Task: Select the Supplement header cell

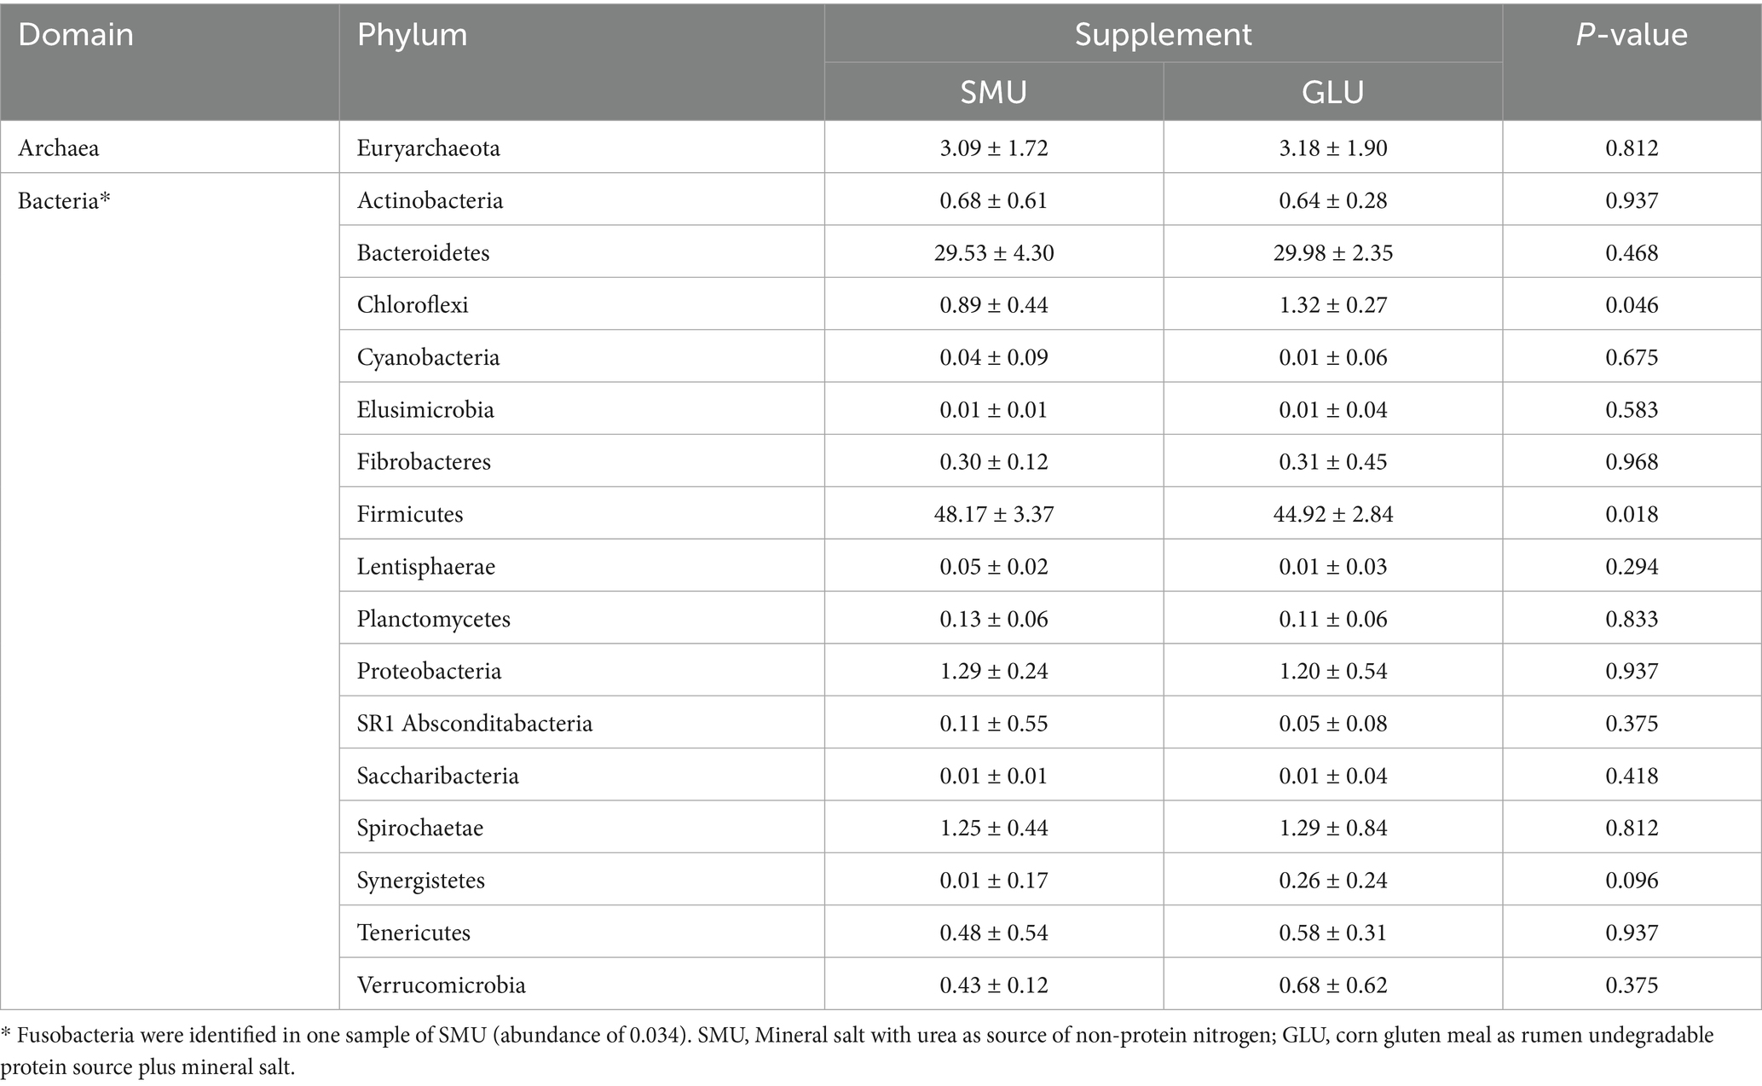Action: pos(1163,35)
